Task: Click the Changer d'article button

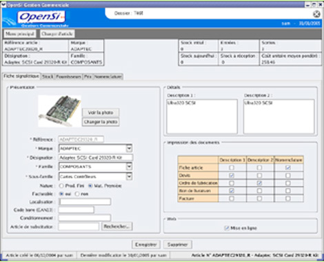Action: (x=57, y=34)
